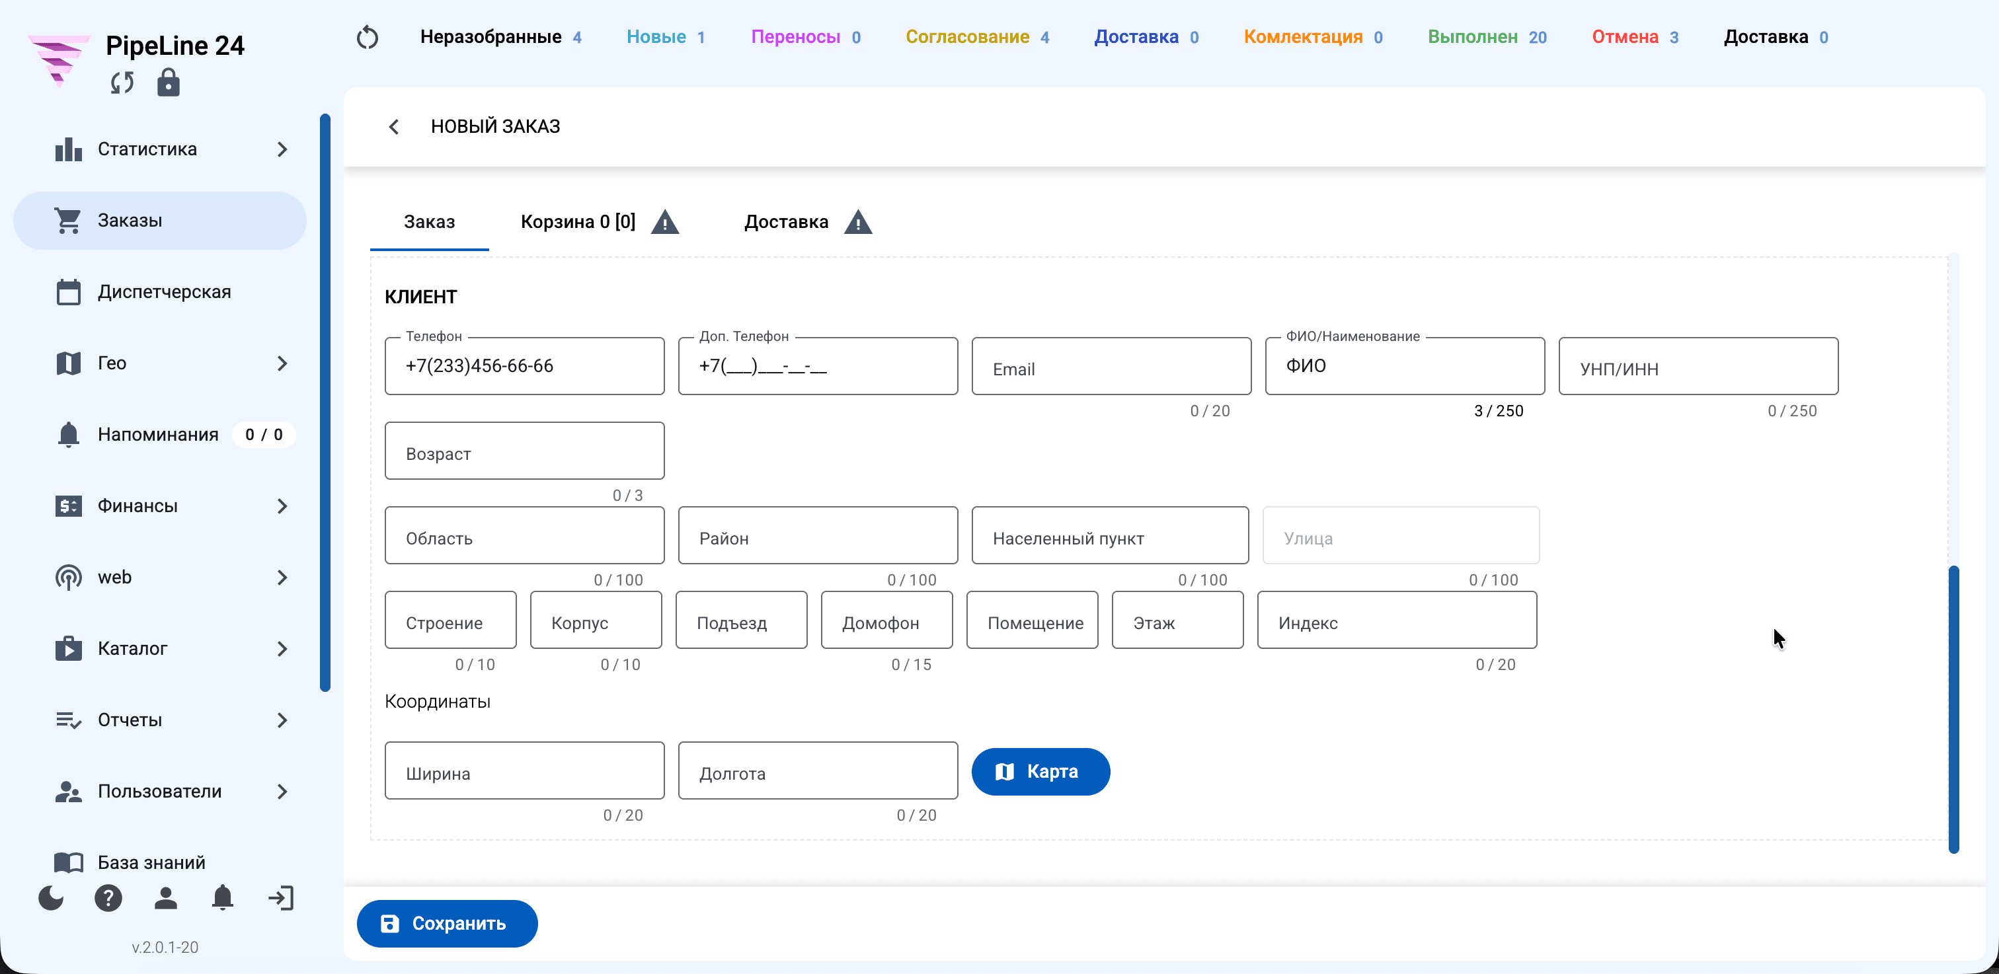Click the Каталог icon in sidebar
Image resolution: width=1999 pixels, height=974 pixels.
tap(68, 648)
